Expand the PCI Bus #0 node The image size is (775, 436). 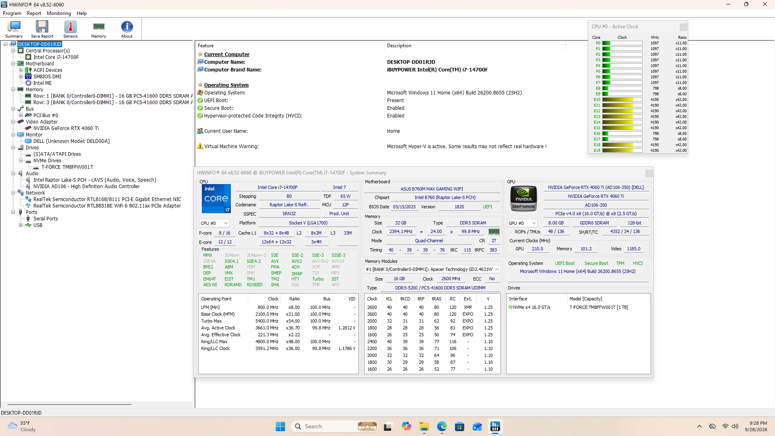(x=21, y=115)
